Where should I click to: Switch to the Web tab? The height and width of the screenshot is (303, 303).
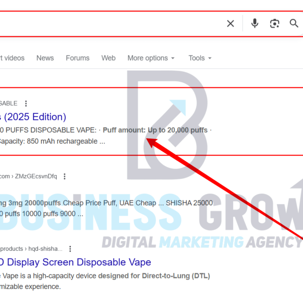pos(108,58)
